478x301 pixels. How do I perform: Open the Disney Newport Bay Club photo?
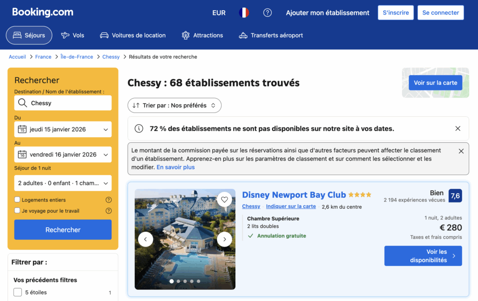tap(185, 239)
